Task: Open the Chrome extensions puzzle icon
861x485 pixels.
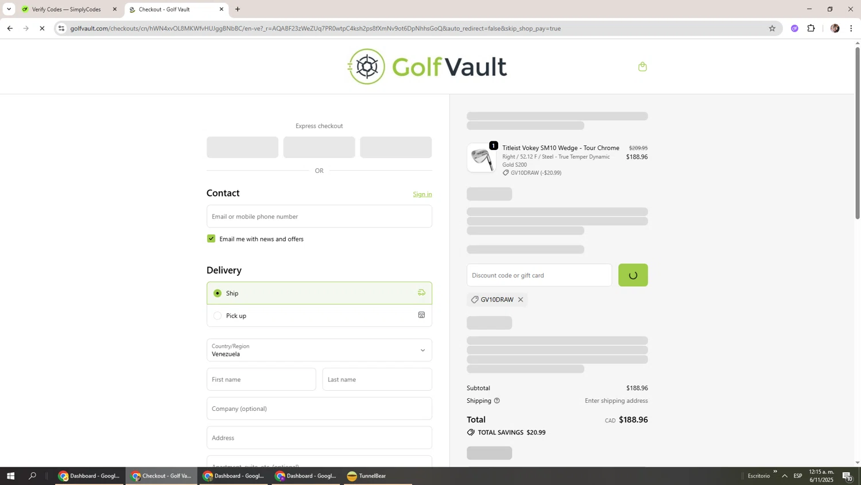Action: 811,28
